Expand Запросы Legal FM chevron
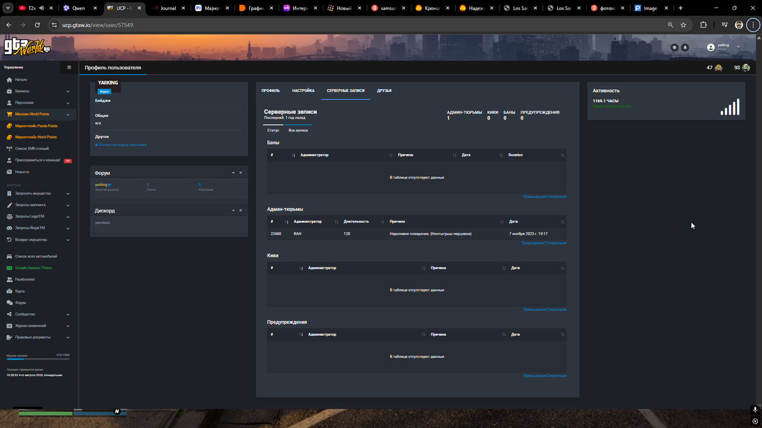The image size is (762, 428). tap(68, 216)
